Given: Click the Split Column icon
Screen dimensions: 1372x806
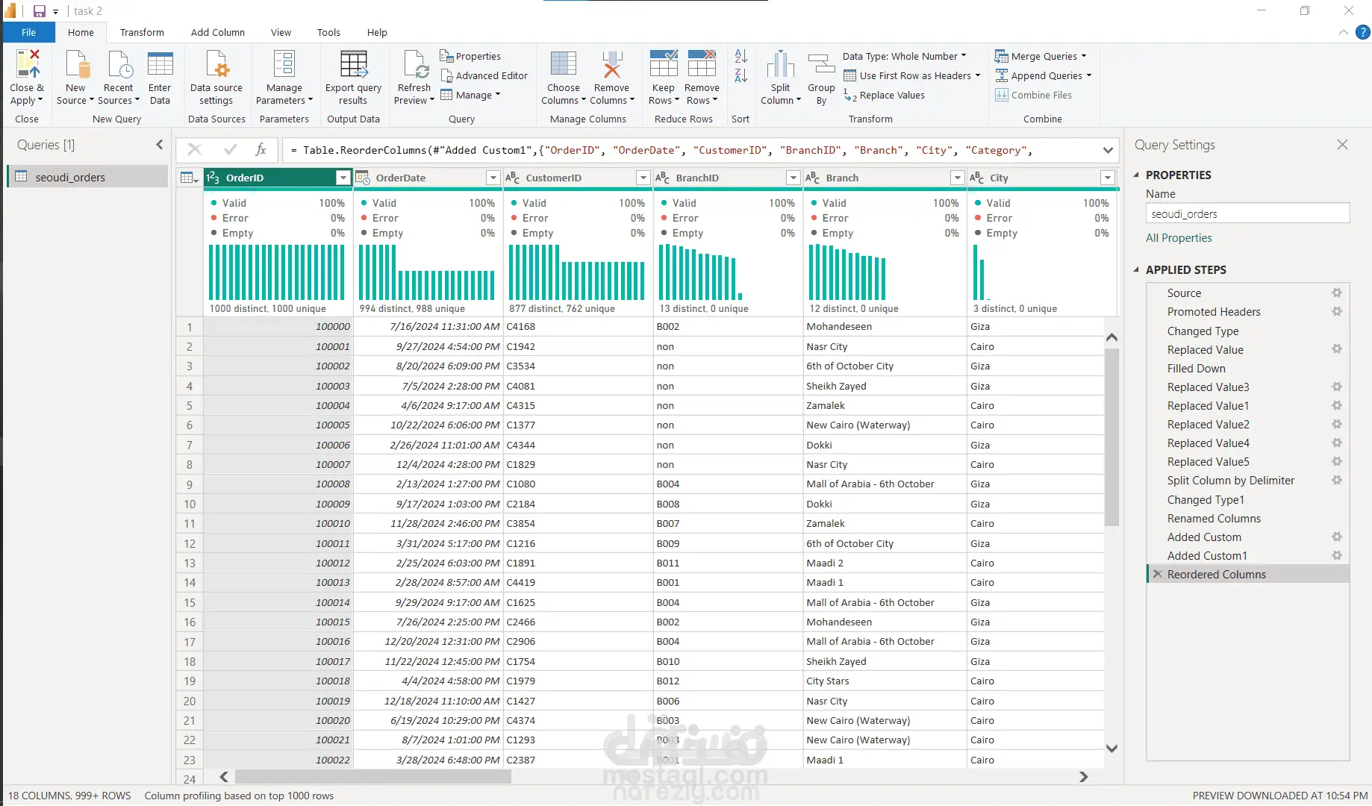Looking at the screenshot, I should [780, 65].
